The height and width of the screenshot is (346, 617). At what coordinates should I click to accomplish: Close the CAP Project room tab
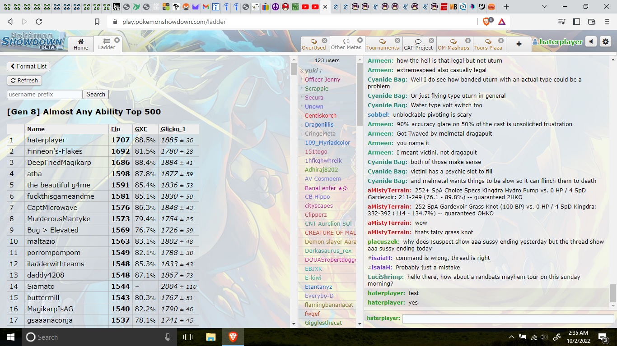click(431, 41)
